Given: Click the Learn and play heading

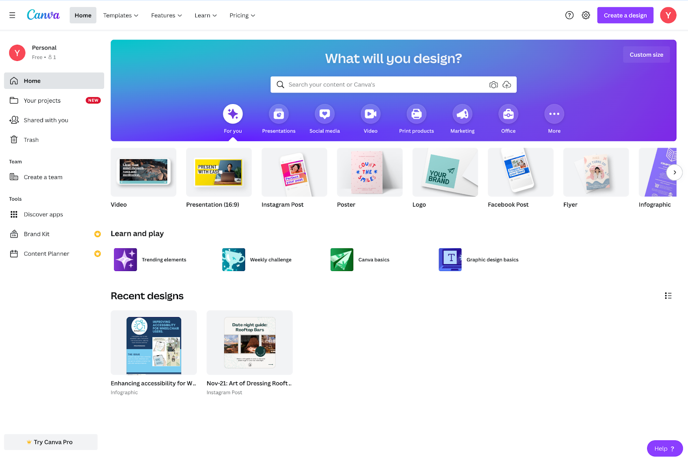Looking at the screenshot, I should [137, 234].
